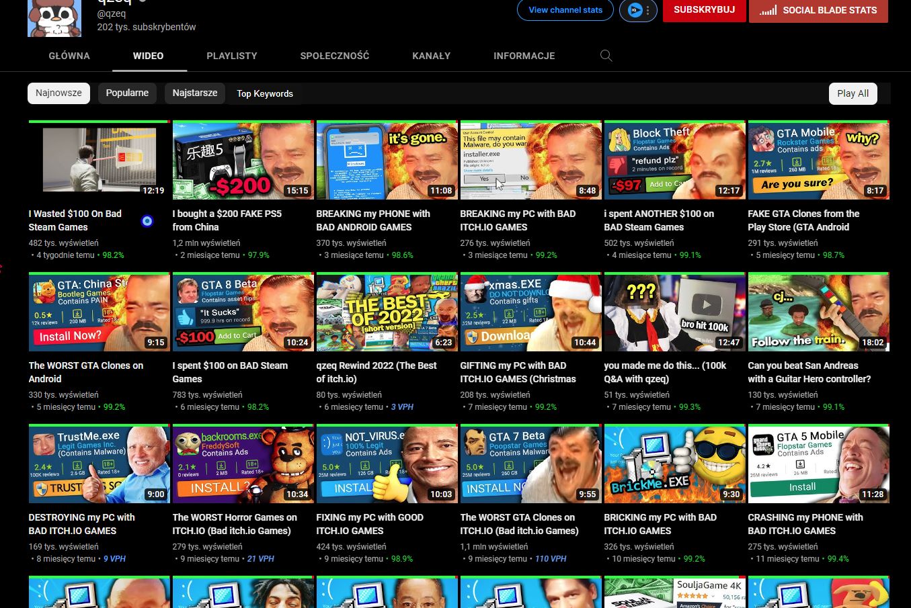Click title "BRICKING my PC with BAD ITCH.IO GAMES"
Image resolution: width=911 pixels, height=608 pixels.
point(660,524)
